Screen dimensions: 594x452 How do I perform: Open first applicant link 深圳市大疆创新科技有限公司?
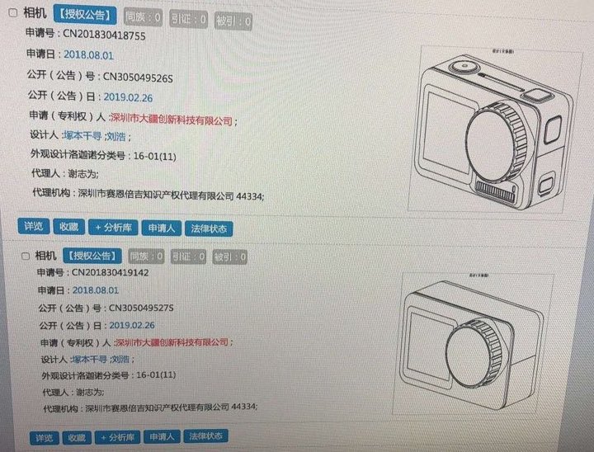(172, 120)
